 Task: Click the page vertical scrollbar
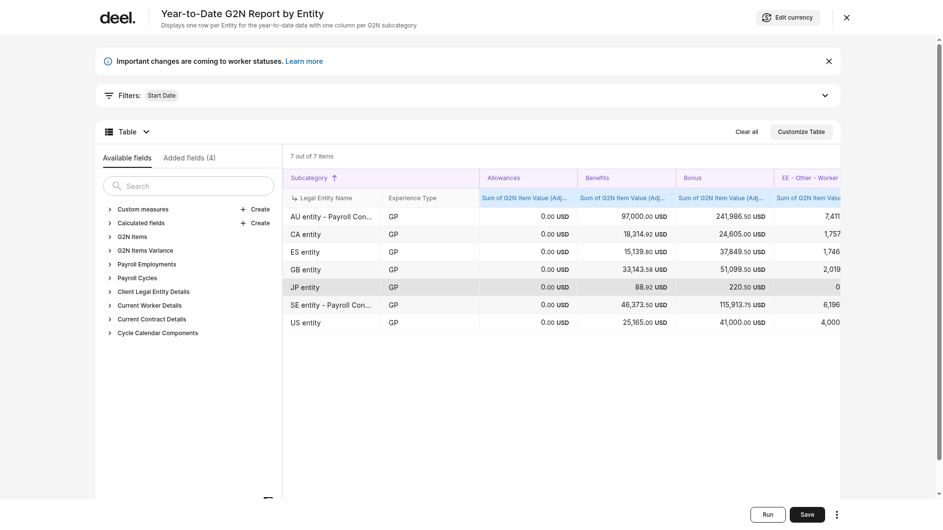pyautogui.click(x=939, y=253)
